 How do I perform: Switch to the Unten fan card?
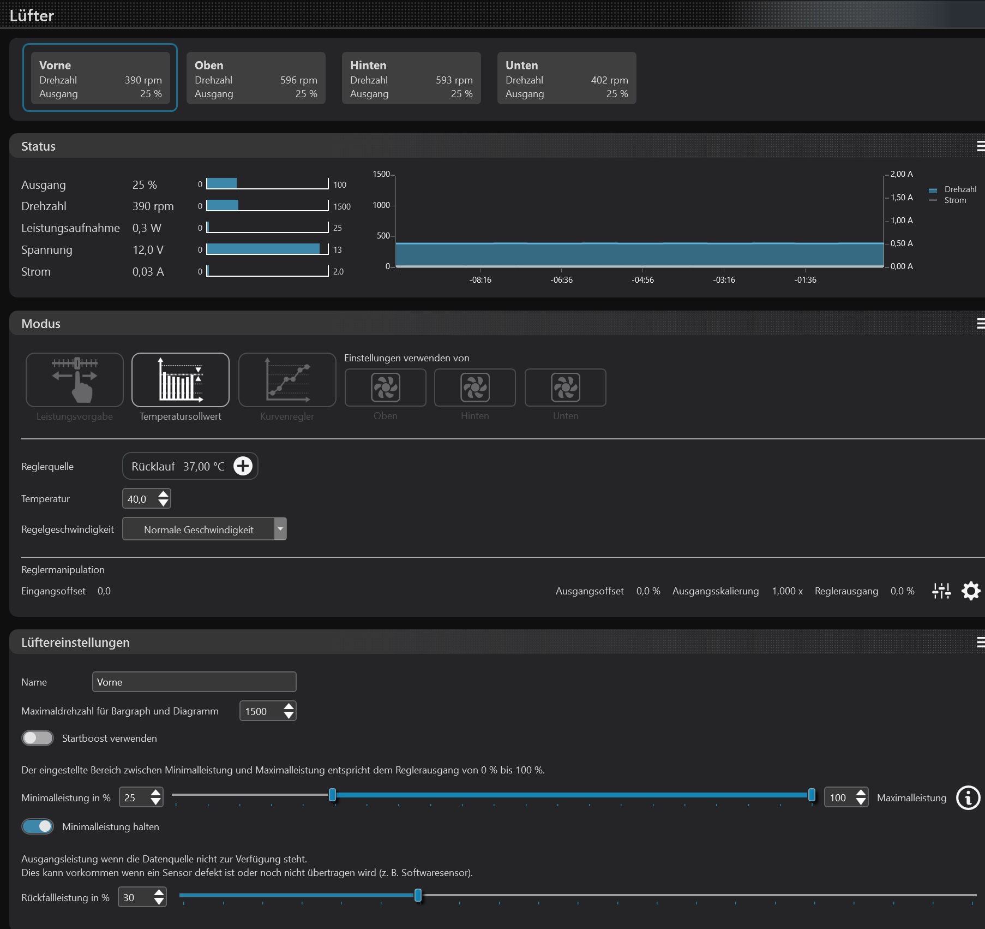[x=567, y=78]
